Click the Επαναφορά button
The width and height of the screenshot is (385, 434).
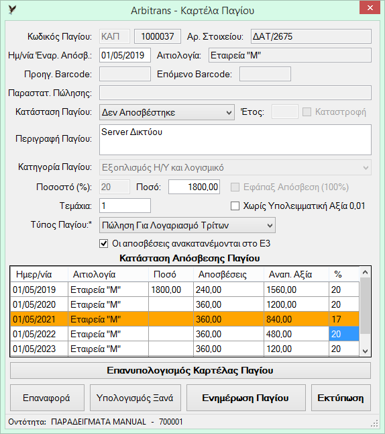47,398
